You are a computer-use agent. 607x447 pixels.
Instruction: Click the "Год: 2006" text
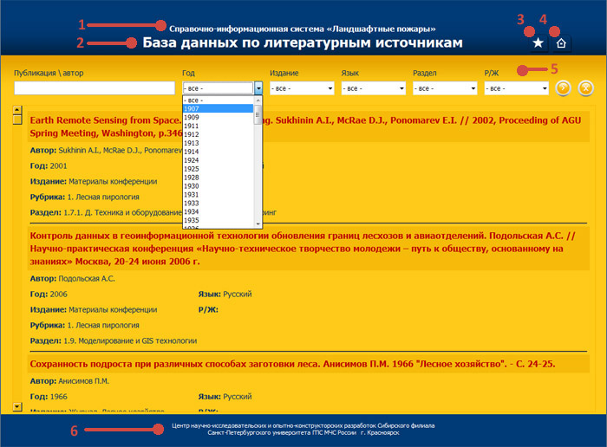[49, 294]
